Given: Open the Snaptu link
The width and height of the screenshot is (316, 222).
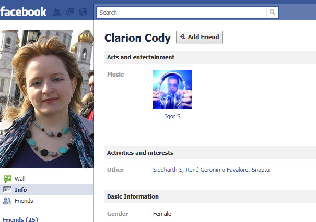Looking at the screenshot, I should tap(261, 170).
